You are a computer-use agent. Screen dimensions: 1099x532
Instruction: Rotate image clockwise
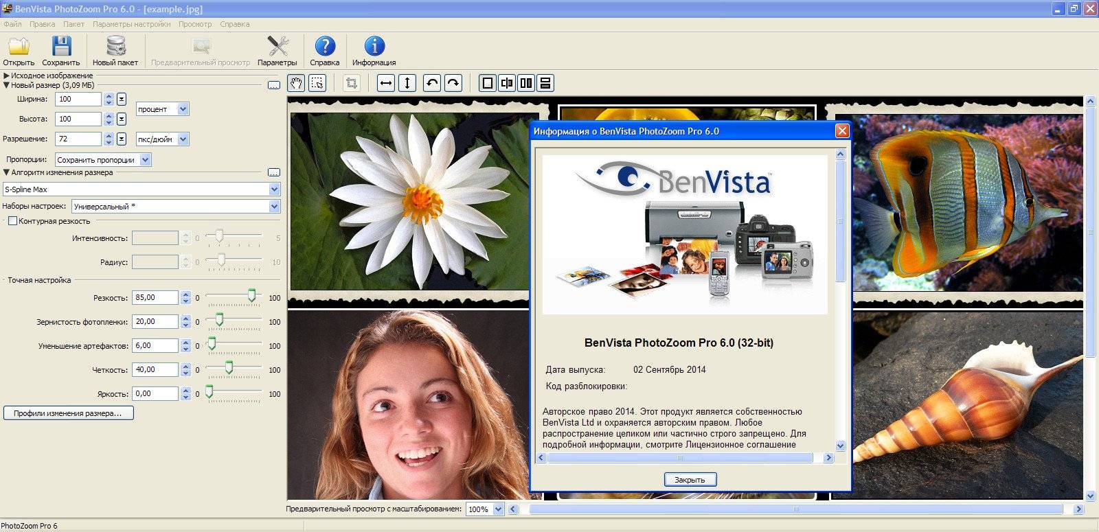click(x=453, y=83)
